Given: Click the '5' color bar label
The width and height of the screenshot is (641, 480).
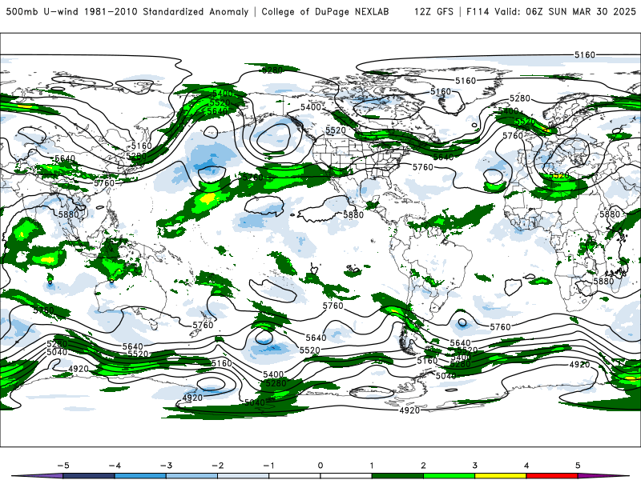Looking at the screenshot, I should pyautogui.click(x=578, y=466).
